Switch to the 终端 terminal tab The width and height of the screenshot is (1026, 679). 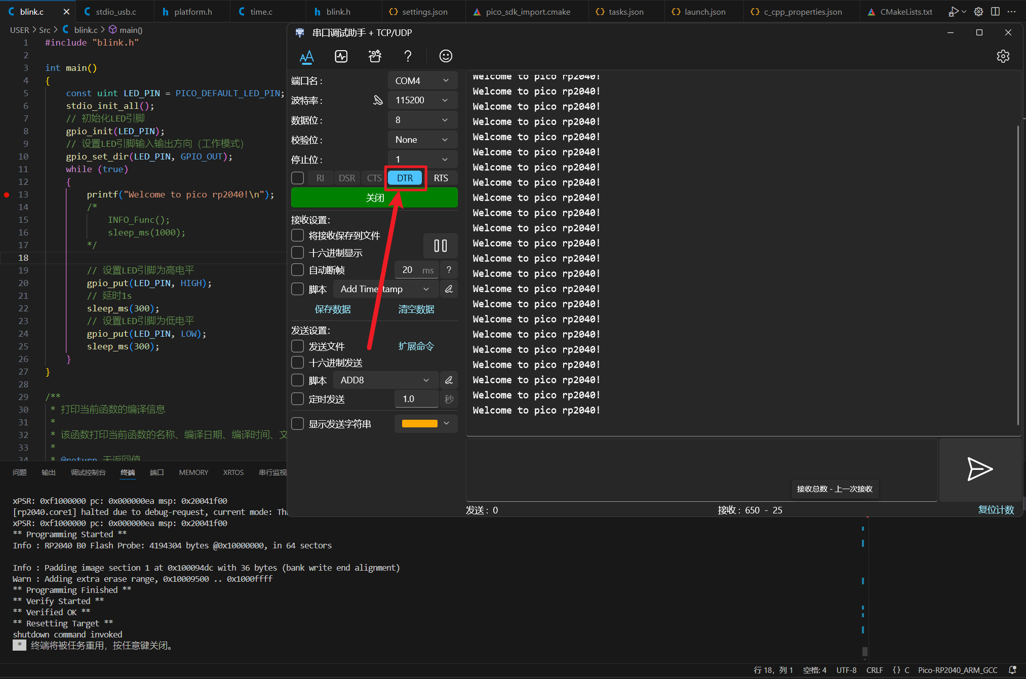[128, 472]
